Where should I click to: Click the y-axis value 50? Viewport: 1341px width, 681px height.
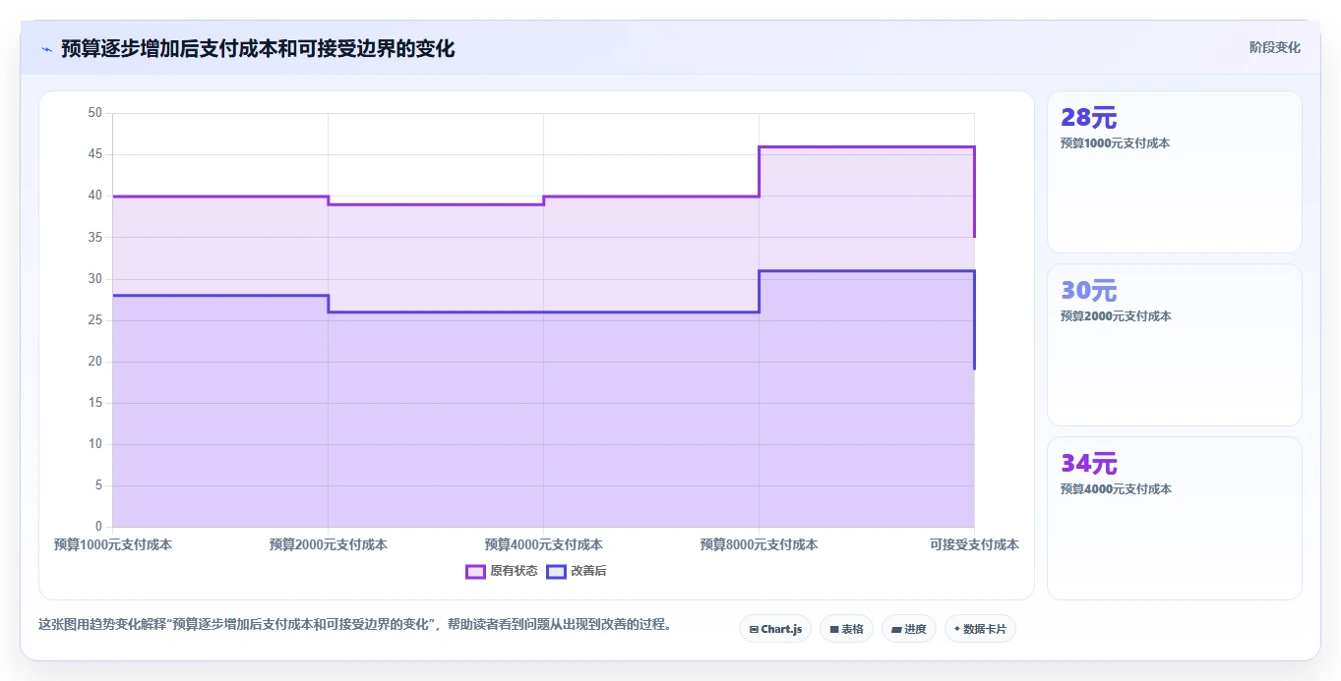tap(95, 113)
